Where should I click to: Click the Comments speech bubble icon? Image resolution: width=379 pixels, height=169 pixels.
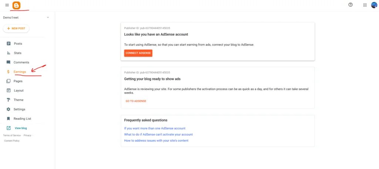point(9,62)
